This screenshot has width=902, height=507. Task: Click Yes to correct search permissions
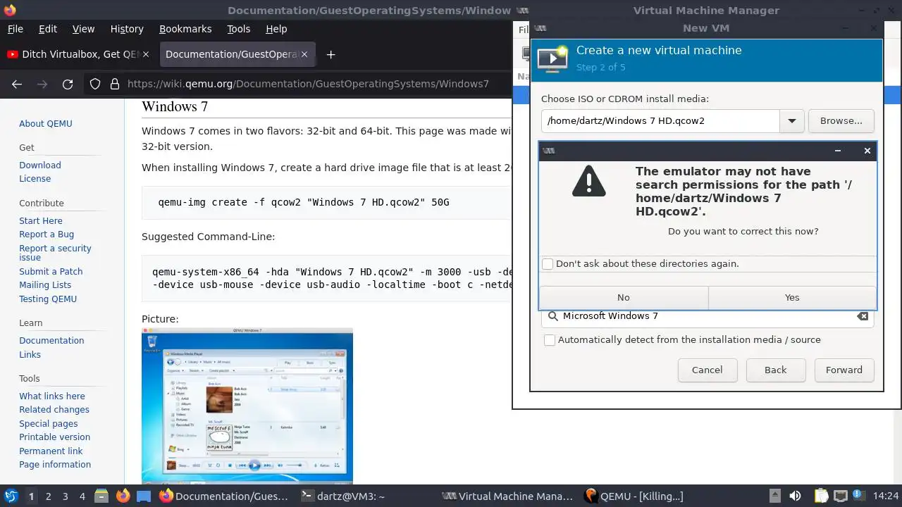pos(792,298)
